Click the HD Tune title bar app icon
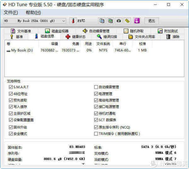 coord(5,5)
